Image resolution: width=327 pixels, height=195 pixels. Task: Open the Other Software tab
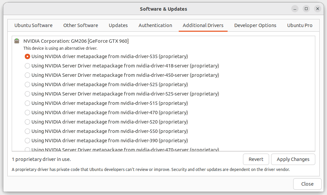[x=81, y=25]
